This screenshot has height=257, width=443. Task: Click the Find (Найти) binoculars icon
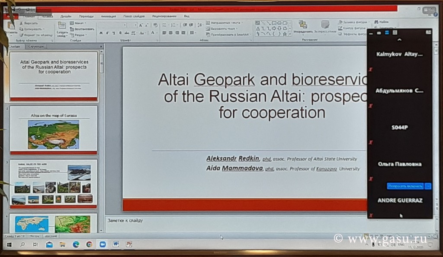[x=376, y=22]
